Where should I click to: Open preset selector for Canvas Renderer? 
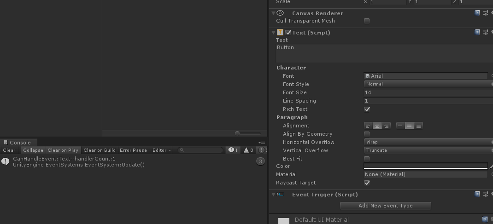(486, 13)
